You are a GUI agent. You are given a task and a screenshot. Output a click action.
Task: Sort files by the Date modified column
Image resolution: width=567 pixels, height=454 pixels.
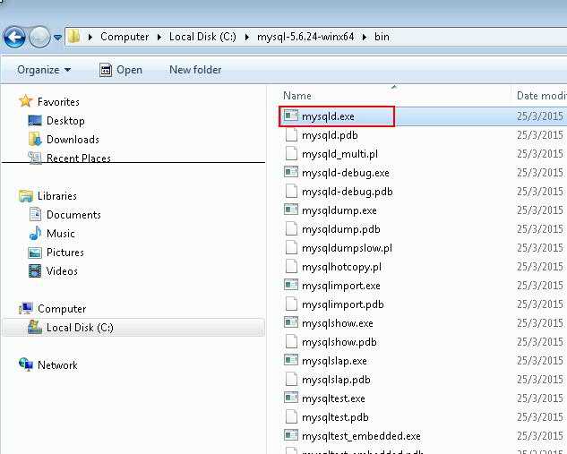click(x=542, y=96)
